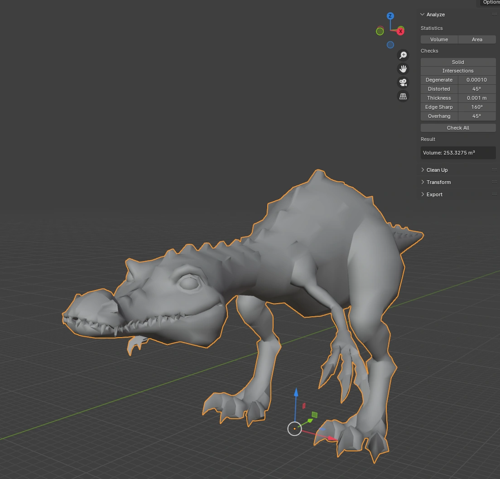Expand the Transform panel
The width and height of the screenshot is (500, 479).
pyautogui.click(x=436, y=182)
